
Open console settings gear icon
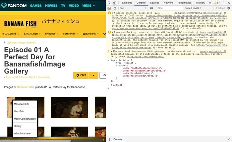coord(229,8)
